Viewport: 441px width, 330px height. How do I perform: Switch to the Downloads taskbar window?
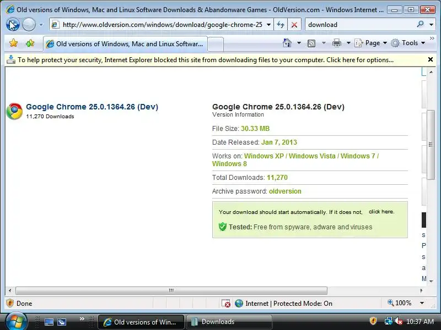tap(229, 322)
